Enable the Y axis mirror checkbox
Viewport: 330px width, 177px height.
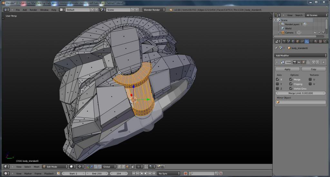277,84
